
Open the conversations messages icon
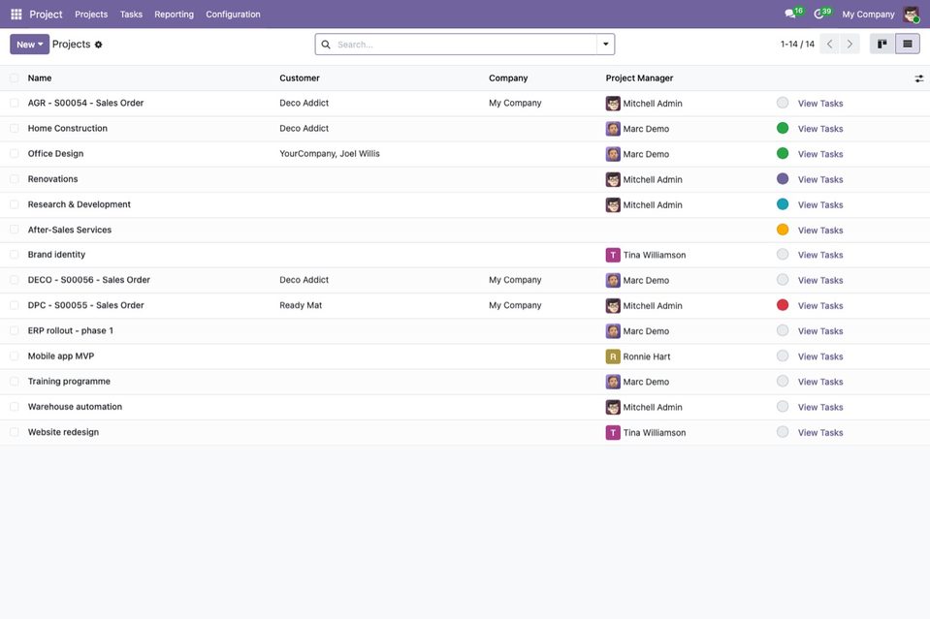pos(790,14)
